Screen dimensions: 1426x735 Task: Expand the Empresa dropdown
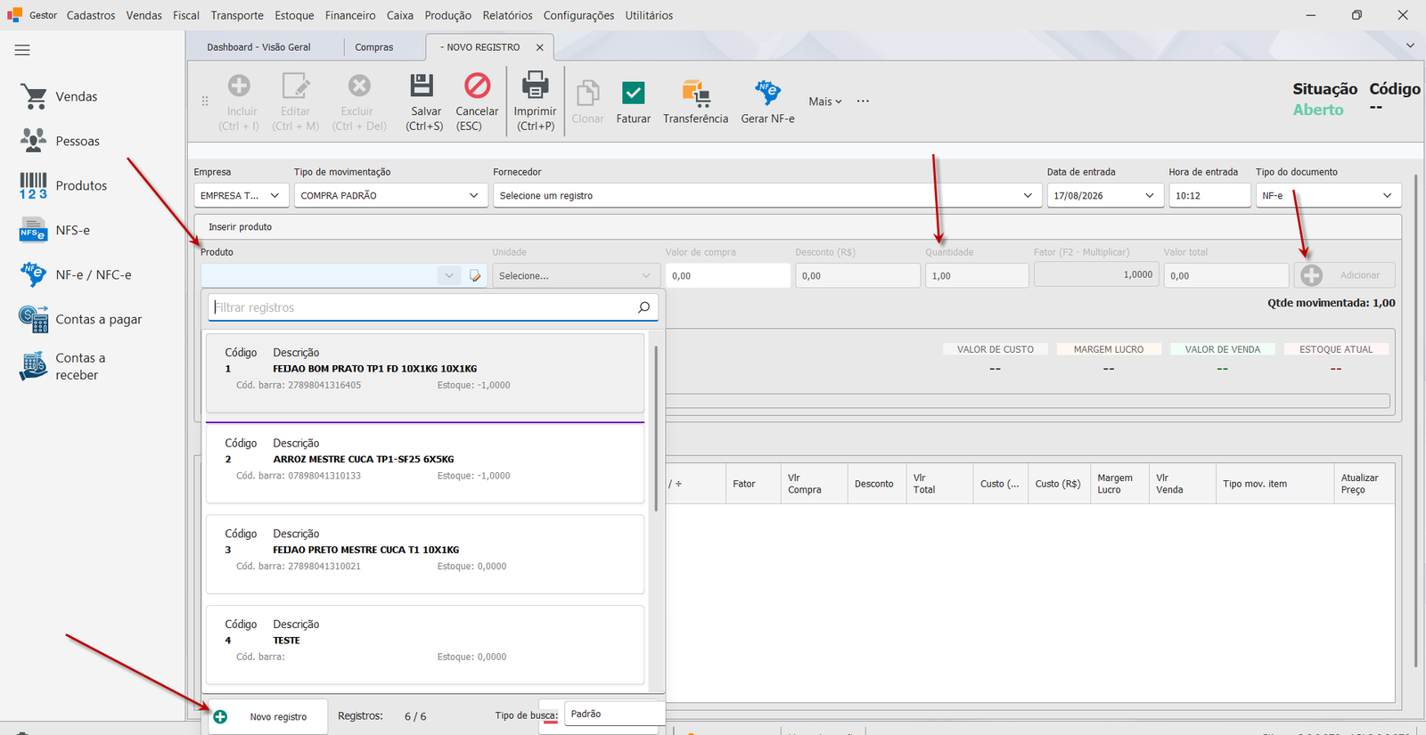[x=275, y=195]
